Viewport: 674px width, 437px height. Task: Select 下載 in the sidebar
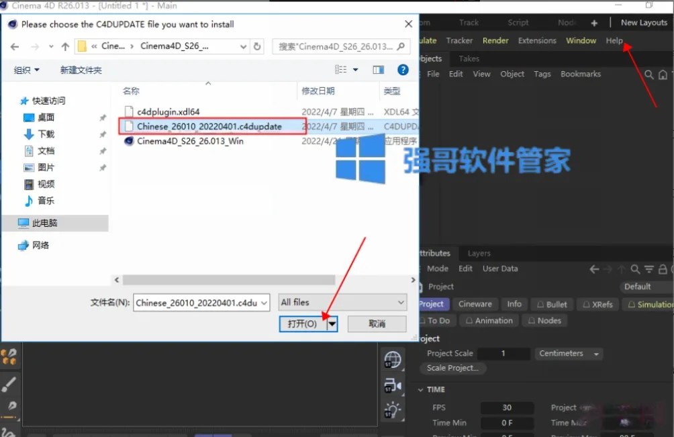[x=46, y=134]
